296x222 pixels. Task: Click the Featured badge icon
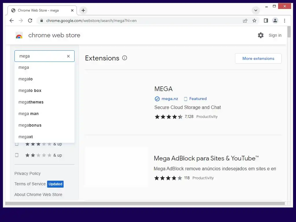(x=186, y=99)
